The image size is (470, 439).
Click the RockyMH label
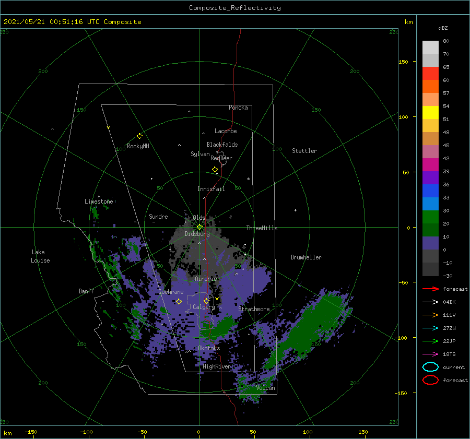pos(138,146)
